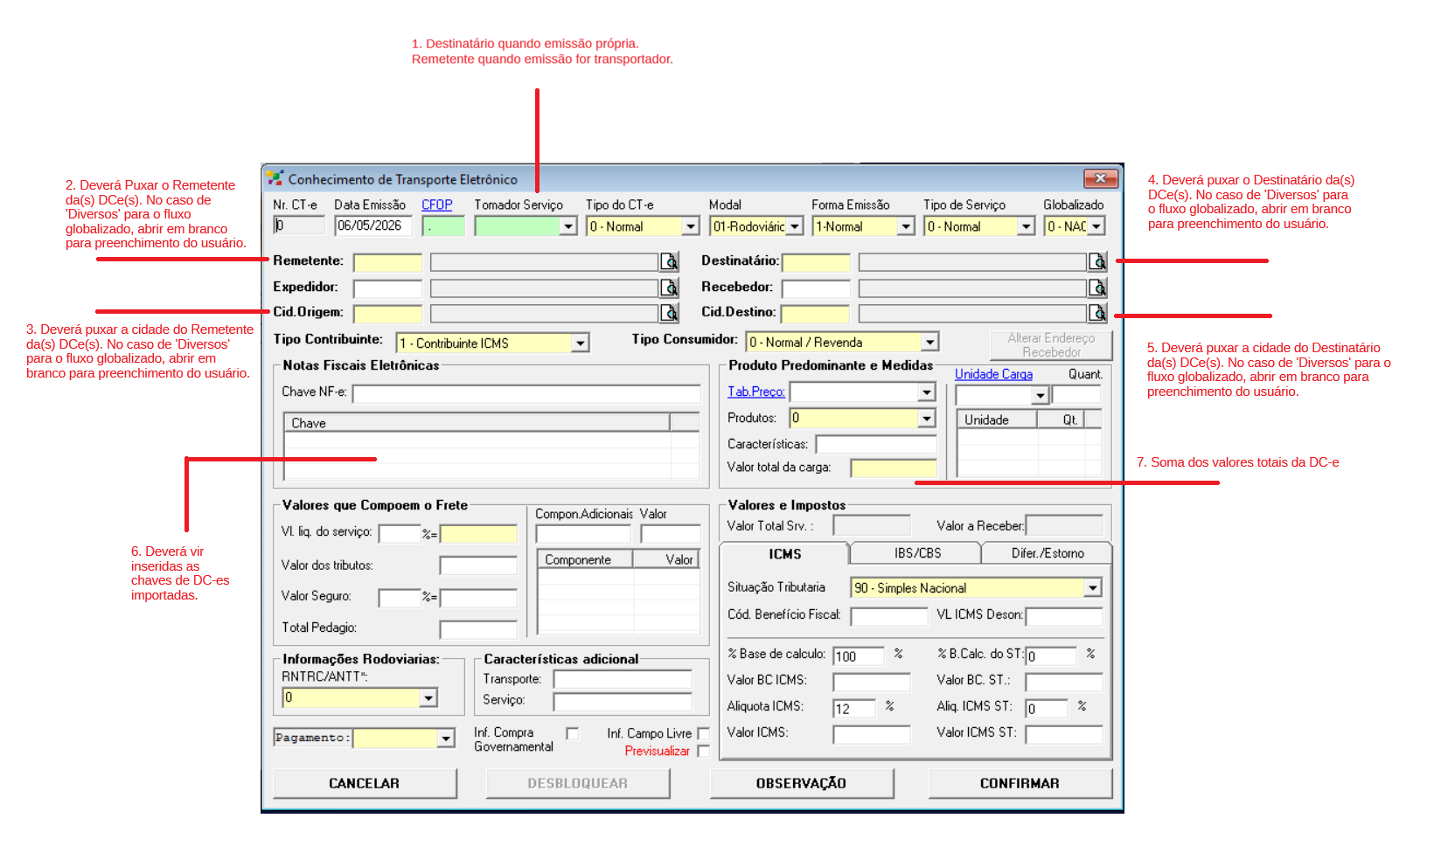Click the Componente column header
Screen dimensions: 1434x853
pyautogui.click(x=585, y=559)
